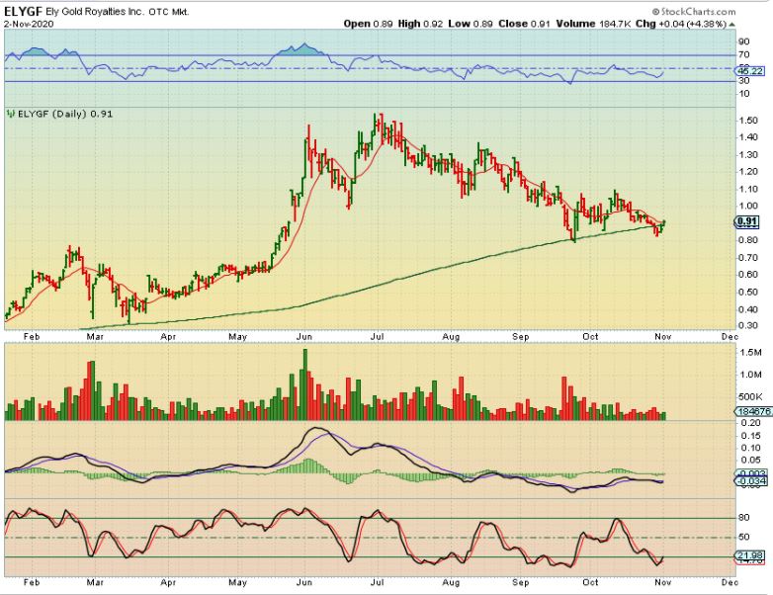Click the Chg +0.04 (+4.38%) header value
Viewport: 773px width, 595px height.
[x=704, y=23]
